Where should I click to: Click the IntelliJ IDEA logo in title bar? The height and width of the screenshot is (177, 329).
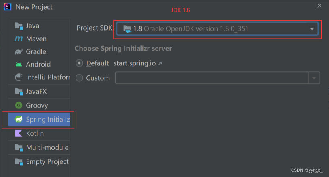[8, 7]
